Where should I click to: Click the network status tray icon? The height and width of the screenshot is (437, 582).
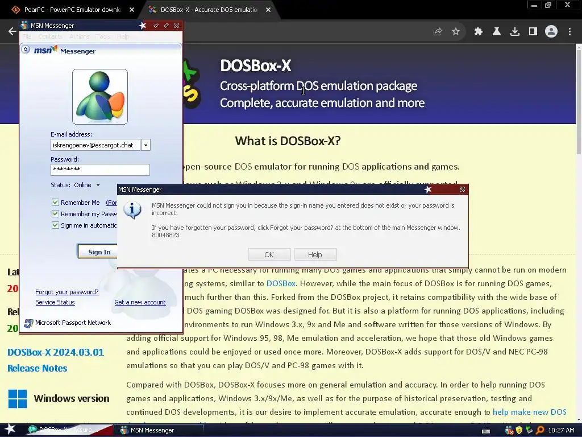[x=530, y=430]
